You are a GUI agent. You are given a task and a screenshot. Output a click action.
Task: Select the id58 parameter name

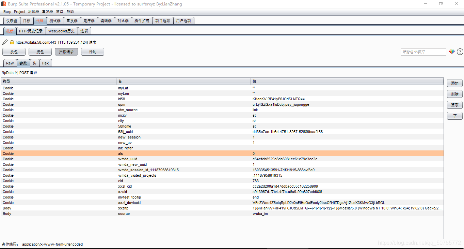pos(122,99)
